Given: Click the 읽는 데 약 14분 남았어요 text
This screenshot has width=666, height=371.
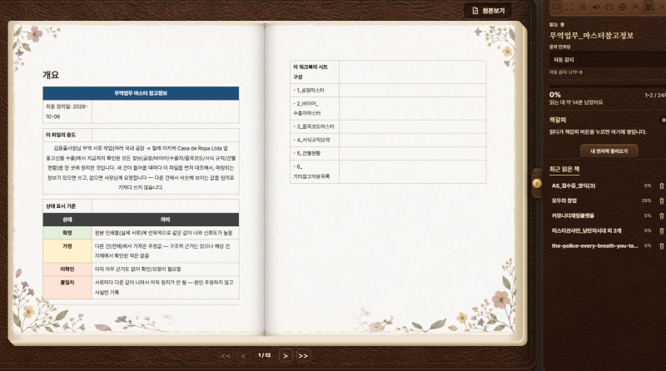Looking at the screenshot, I should tap(576, 102).
